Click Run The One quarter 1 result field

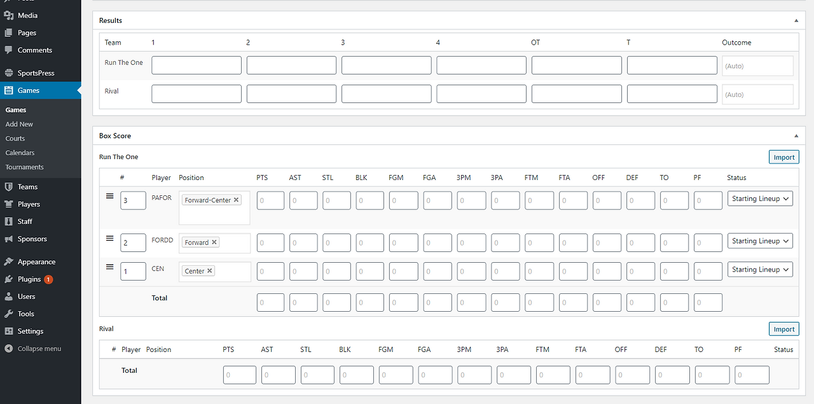pyautogui.click(x=197, y=65)
